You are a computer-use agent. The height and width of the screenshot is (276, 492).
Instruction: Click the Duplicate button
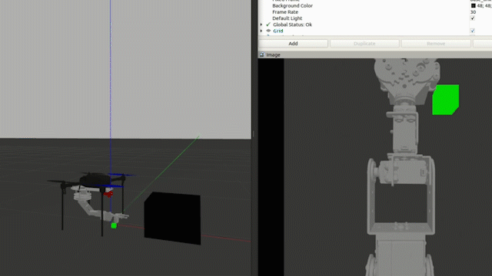click(364, 44)
